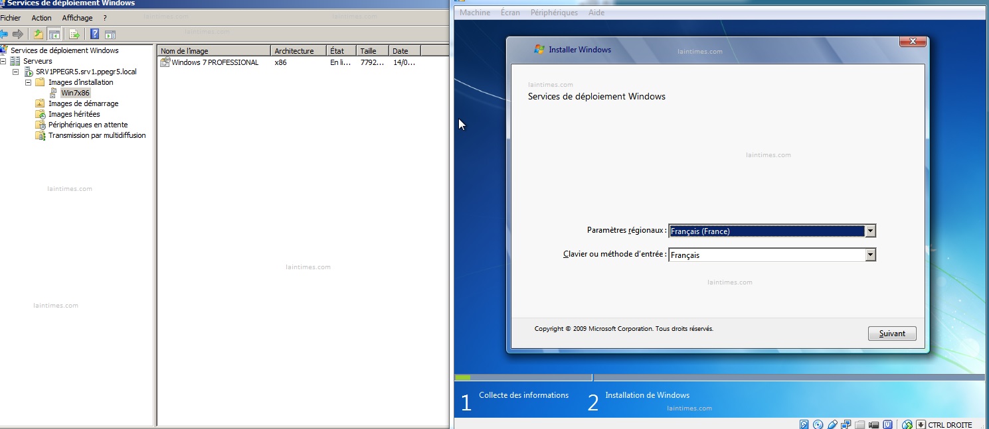Sort by Date column header

coord(405,51)
